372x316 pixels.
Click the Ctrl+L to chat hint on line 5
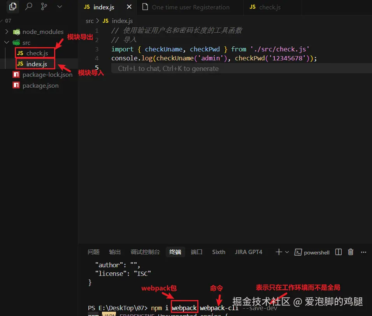click(168, 69)
